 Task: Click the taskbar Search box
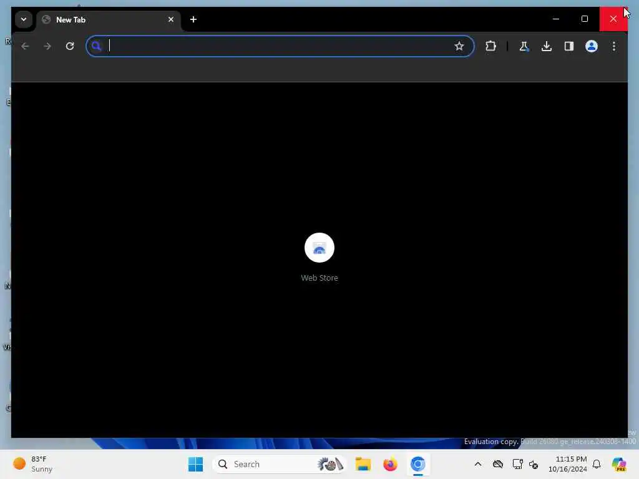tap(280, 464)
